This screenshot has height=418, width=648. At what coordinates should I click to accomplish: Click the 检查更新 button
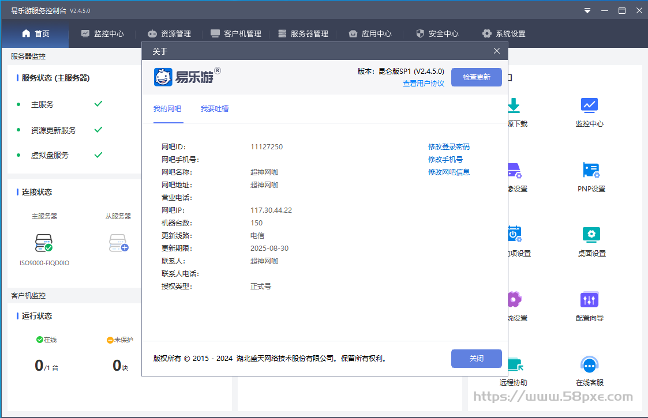coord(477,77)
